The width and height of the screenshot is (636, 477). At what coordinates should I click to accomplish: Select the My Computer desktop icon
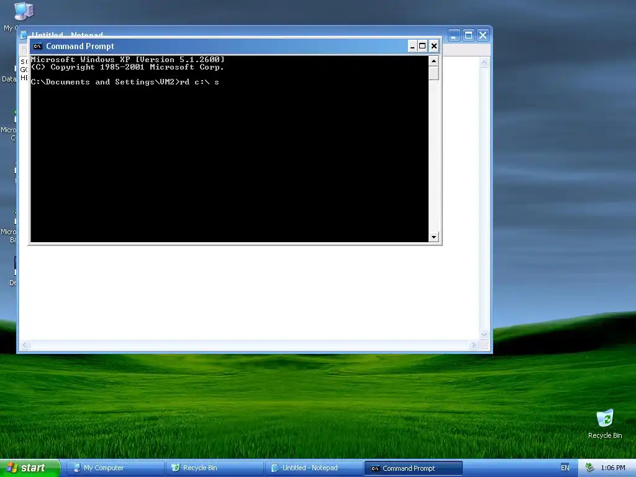click(24, 12)
